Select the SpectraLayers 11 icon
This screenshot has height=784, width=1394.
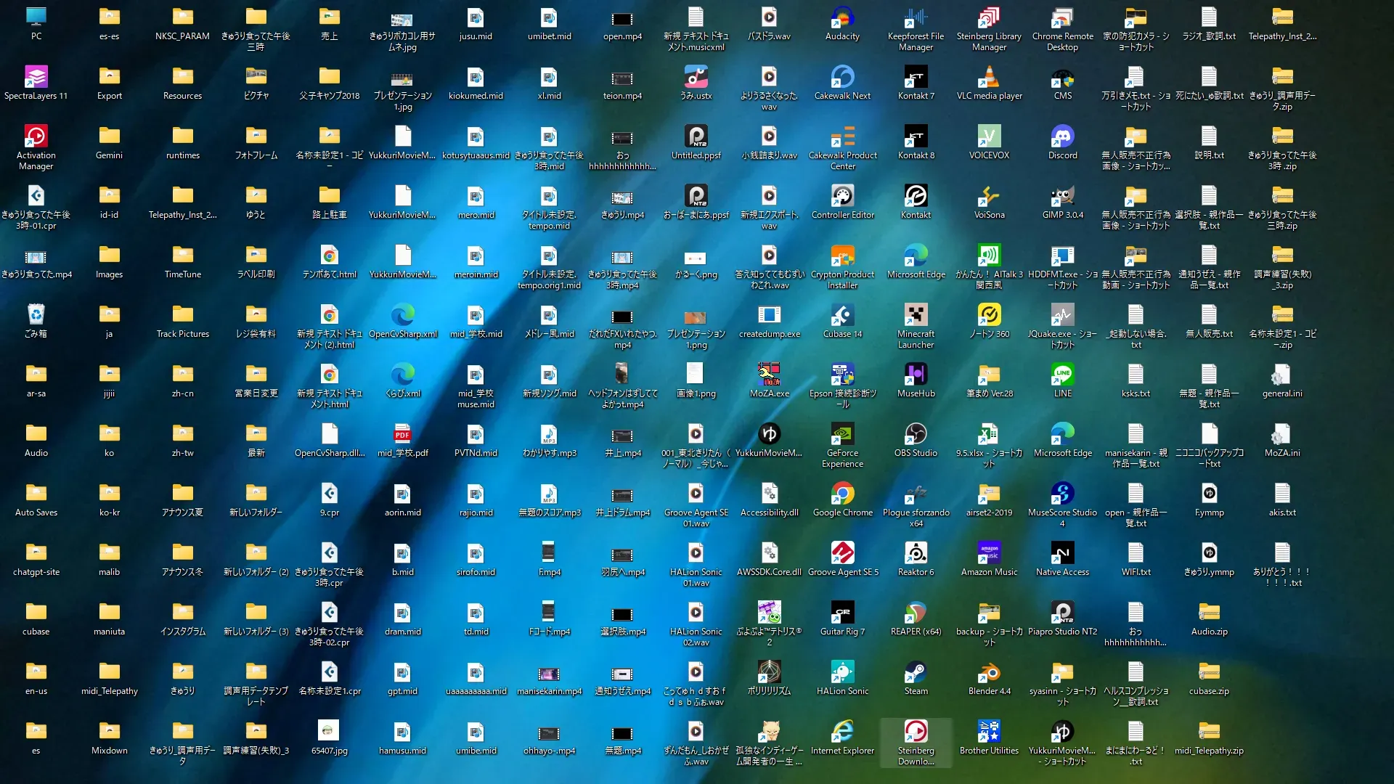36,78
